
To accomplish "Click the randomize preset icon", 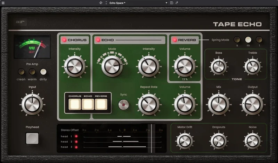I will pyautogui.click(x=101, y=3).
